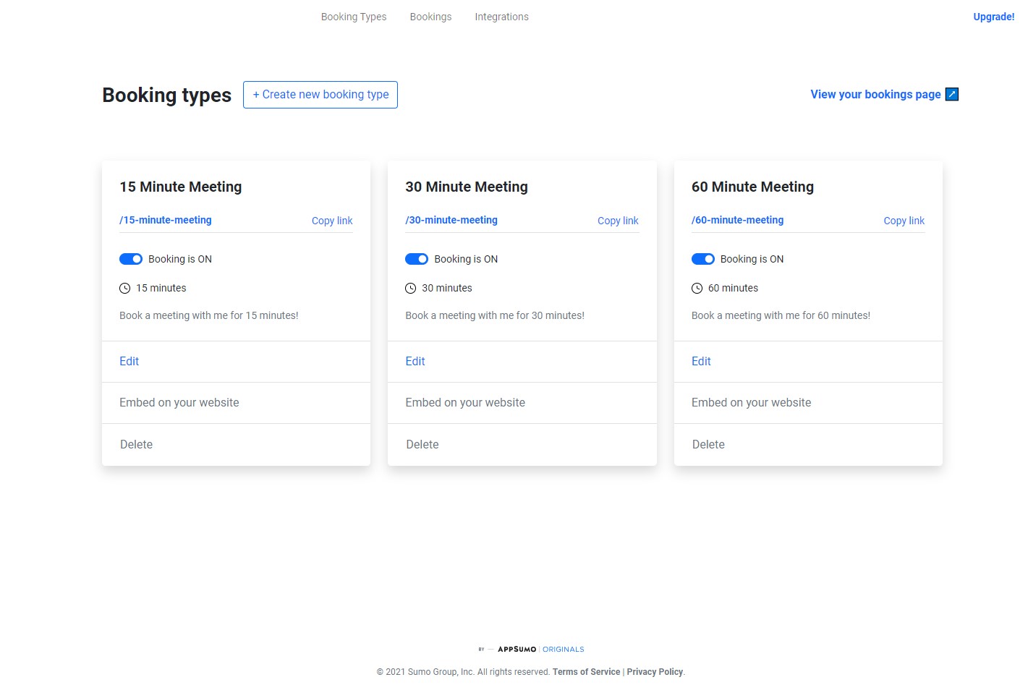Disable the 30 Minute Meeting booking toggle

click(417, 259)
